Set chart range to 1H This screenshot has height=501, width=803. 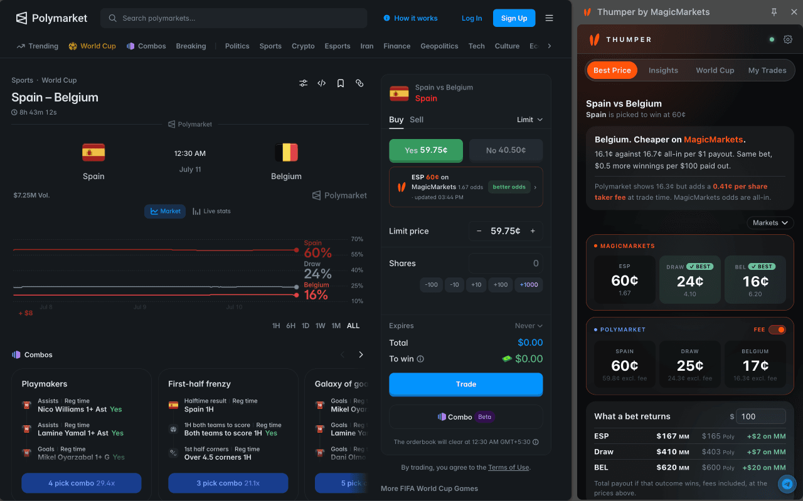point(276,326)
